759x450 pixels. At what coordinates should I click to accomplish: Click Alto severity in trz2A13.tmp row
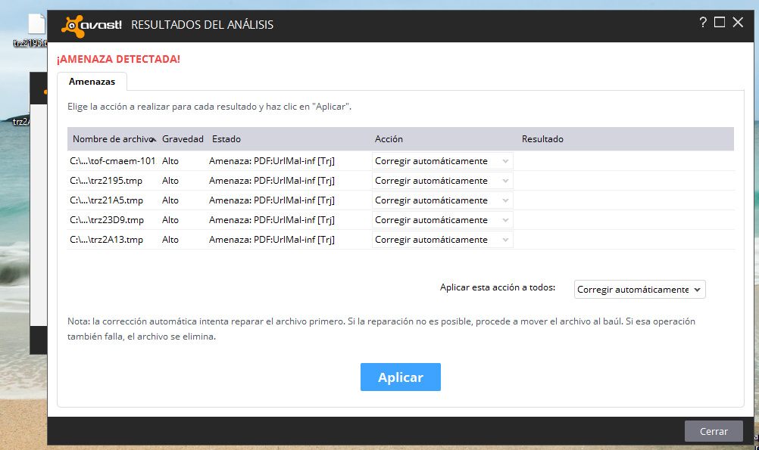(x=170, y=240)
